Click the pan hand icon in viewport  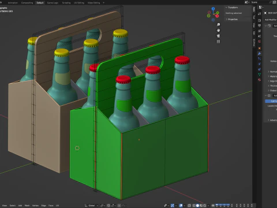tap(218, 30)
